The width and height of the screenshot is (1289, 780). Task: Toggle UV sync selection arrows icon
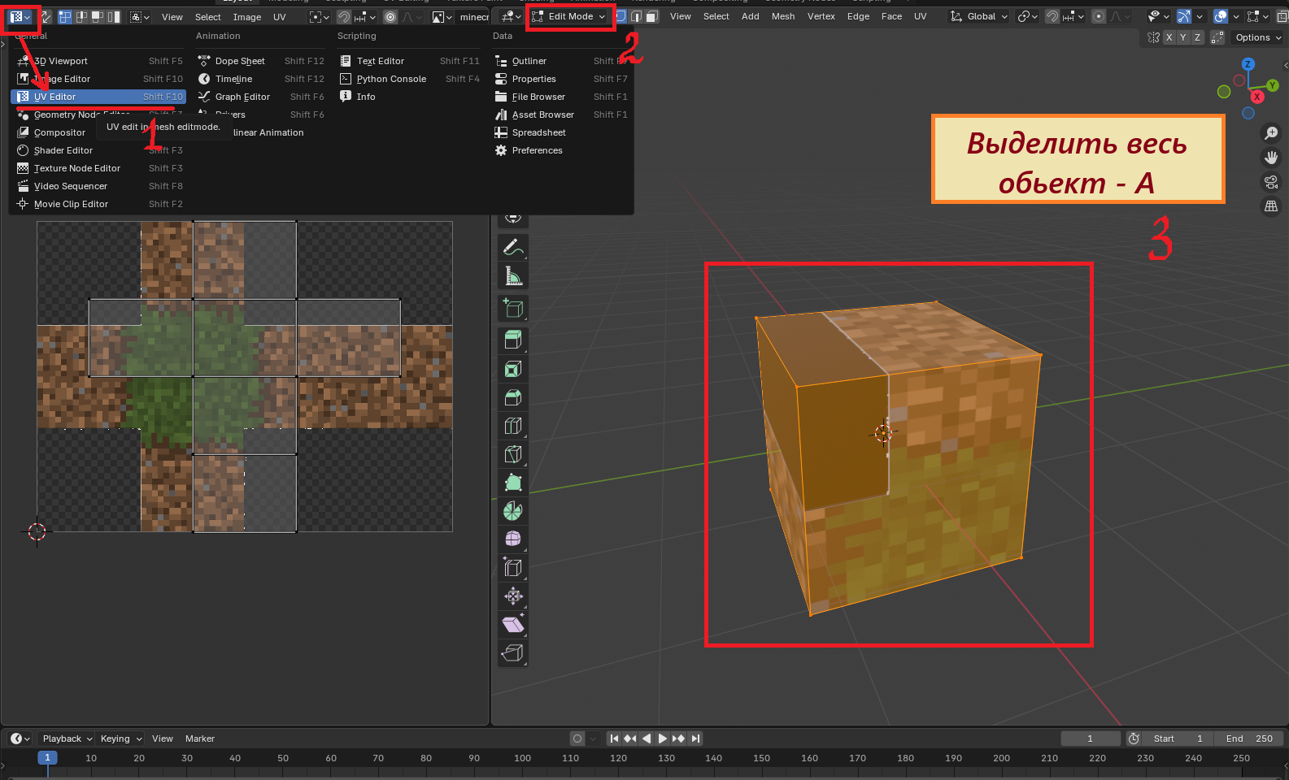point(47,16)
